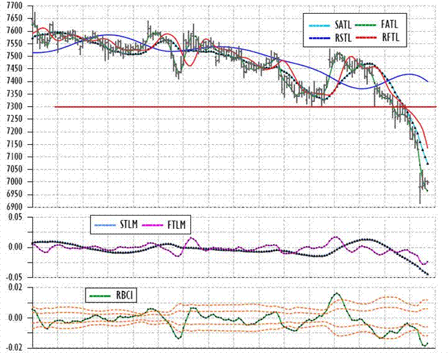
Task: Click the 7500 price axis label
Action: coord(14,56)
